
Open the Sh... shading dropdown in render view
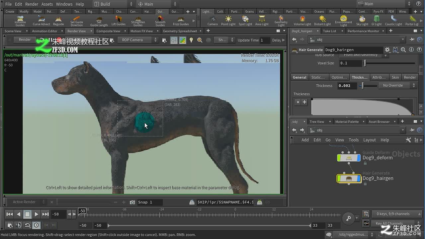click(224, 40)
